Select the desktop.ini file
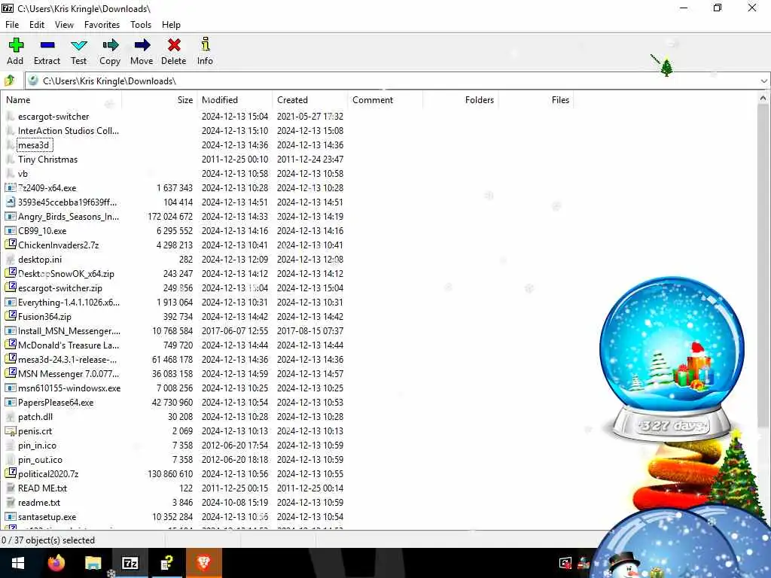Screen dimensions: 771x578 (40, 260)
